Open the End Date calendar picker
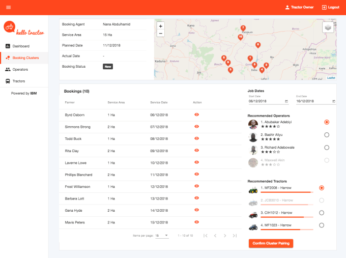This screenshot has height=258, width=346. coord(333,101)
